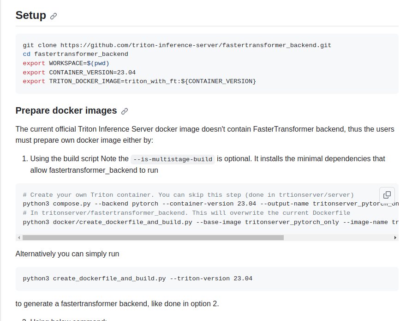The image size is (412, 321).
Task: Select the anchor icon for permalink to Setup section
Action: pyautogui.click(x=53, y=15)
